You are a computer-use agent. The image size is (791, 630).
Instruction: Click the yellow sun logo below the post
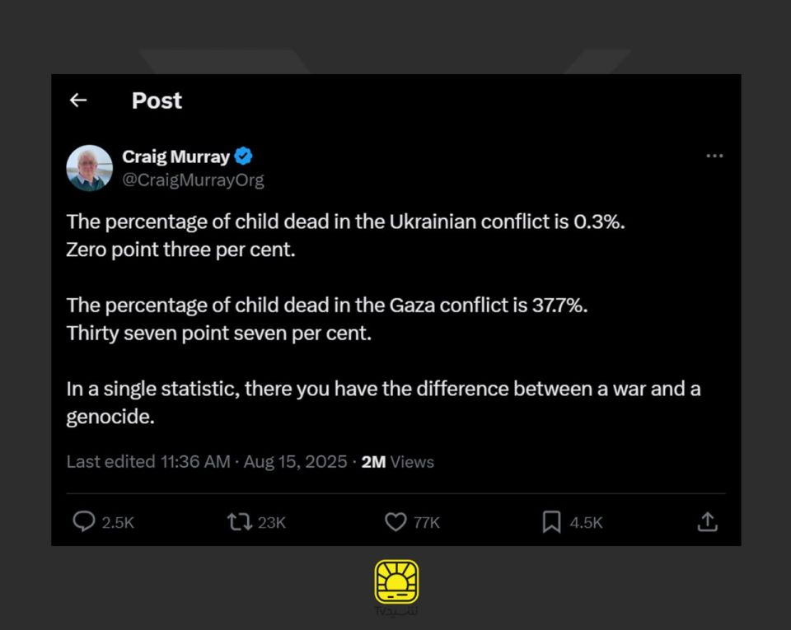396,581
